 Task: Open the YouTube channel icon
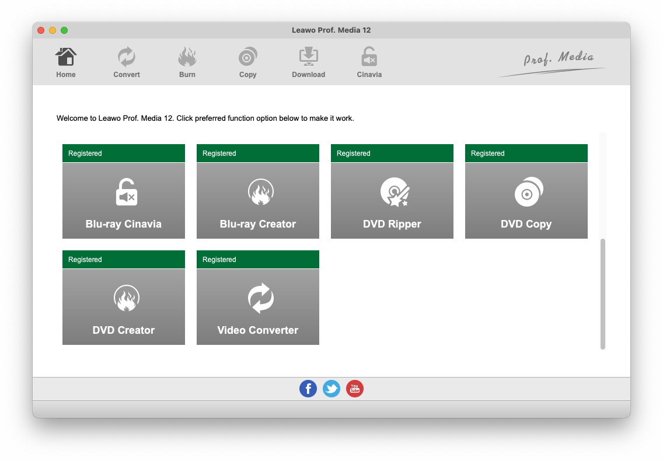coord(355,389)
